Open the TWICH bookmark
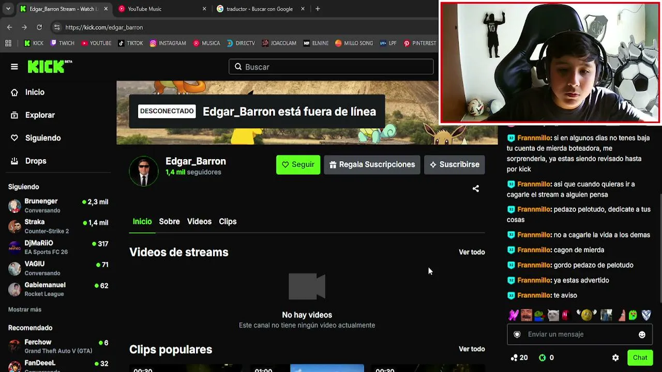Screen dimensions: 662x372 pos(63,43)
